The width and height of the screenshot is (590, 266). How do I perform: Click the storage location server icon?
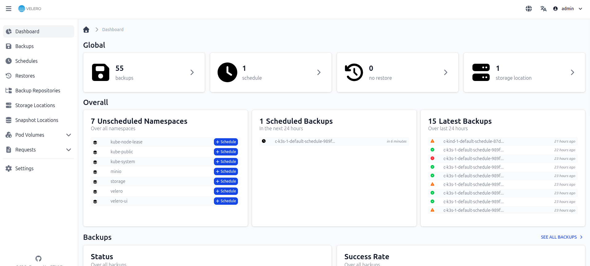pos(481,72)
